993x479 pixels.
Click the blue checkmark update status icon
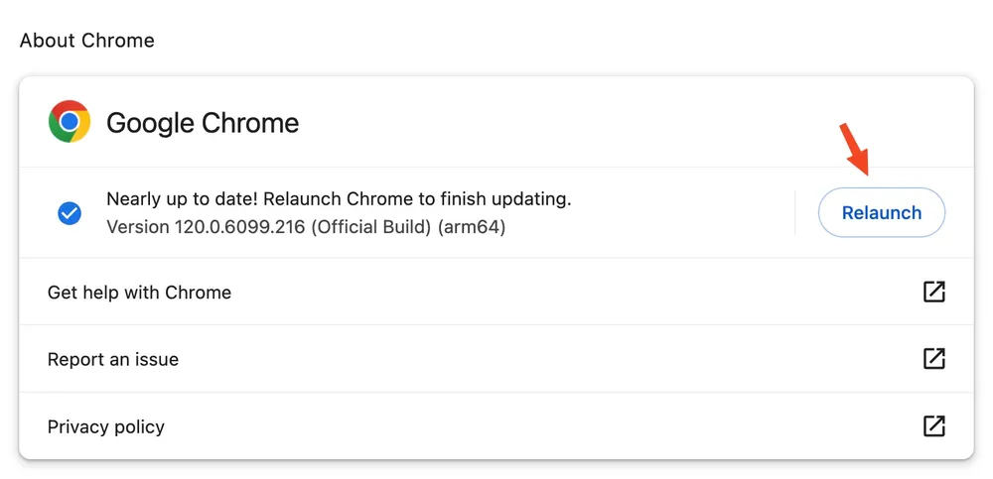(70, 212)
